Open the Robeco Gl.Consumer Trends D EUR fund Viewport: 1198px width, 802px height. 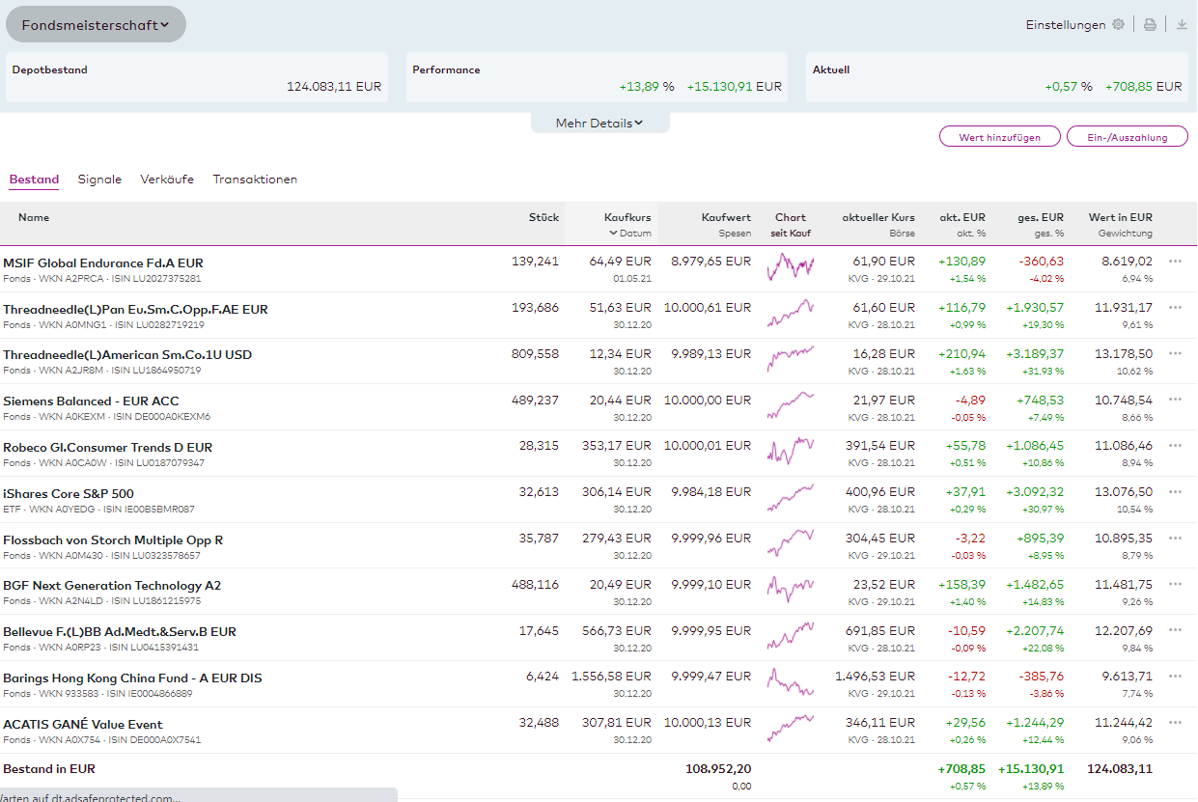(107, 448)
